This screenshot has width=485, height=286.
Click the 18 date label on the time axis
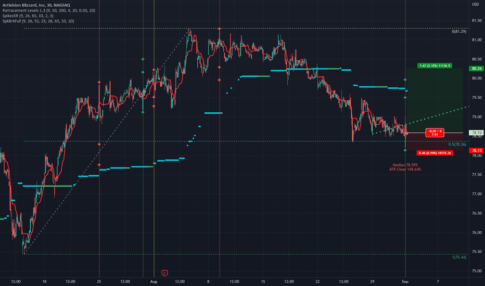coord(45,282)
